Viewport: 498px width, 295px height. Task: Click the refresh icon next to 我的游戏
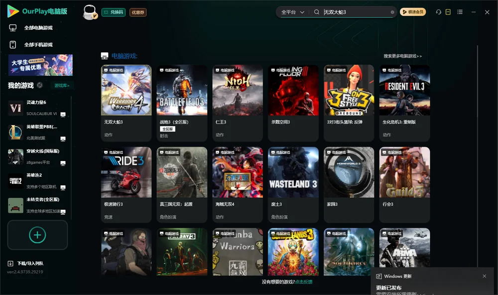tap(40, 85)
